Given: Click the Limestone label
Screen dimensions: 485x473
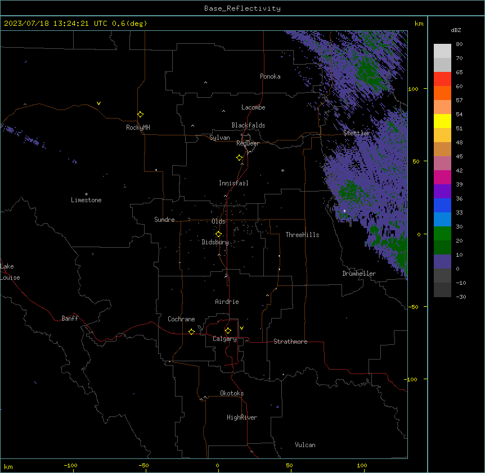Looking at the screenshot, I should [86, 200].
